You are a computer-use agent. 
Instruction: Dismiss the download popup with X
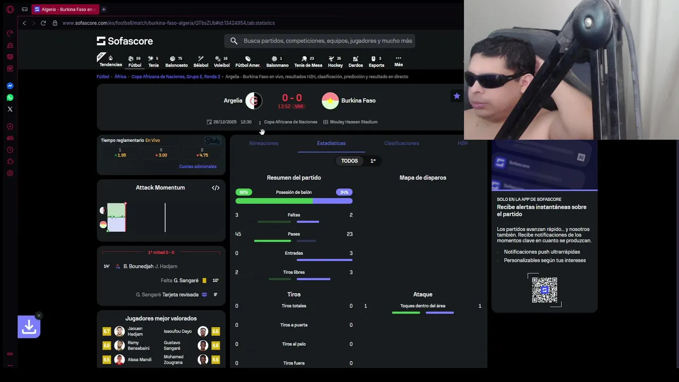[x=39, y=316]
